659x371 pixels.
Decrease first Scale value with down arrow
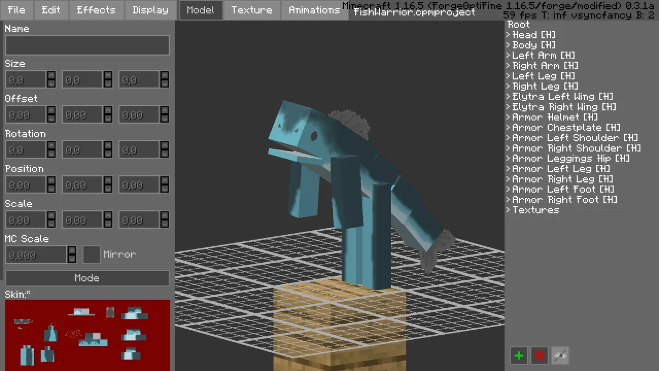[51, 224]
